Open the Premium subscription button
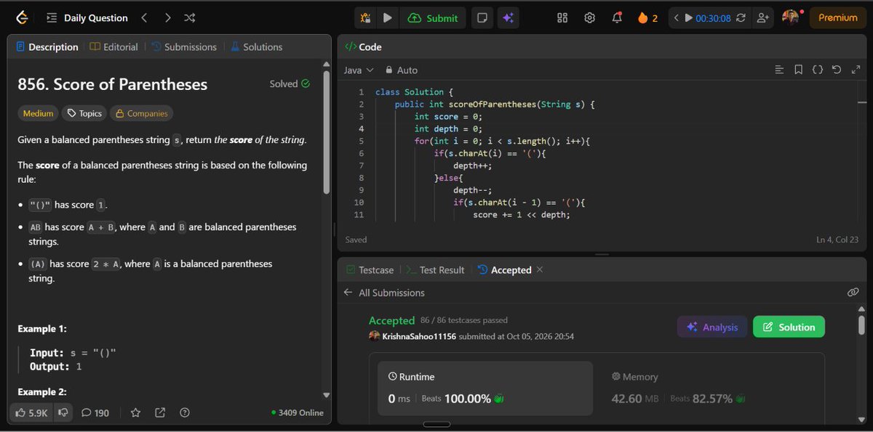Screen dimensions: 873x432 (x=838, y=17)
